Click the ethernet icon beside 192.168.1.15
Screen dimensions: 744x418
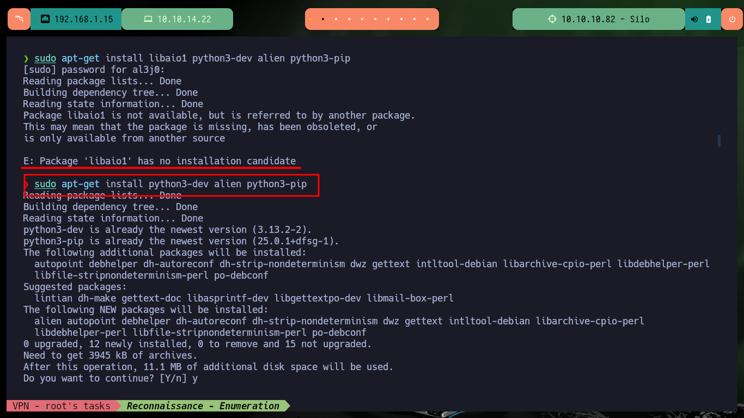[x=45, y=19]
